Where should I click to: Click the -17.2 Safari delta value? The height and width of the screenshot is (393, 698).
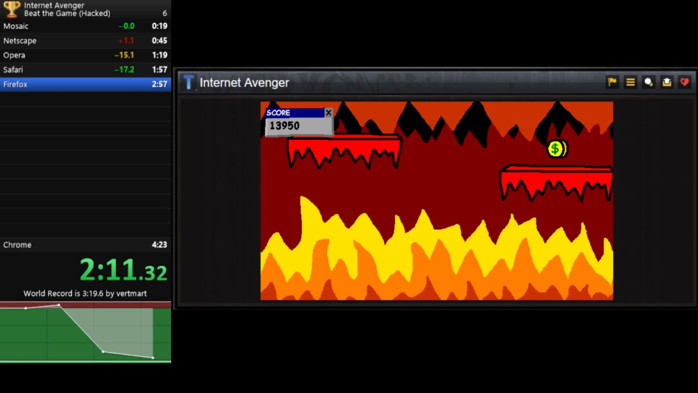point(124,69)
